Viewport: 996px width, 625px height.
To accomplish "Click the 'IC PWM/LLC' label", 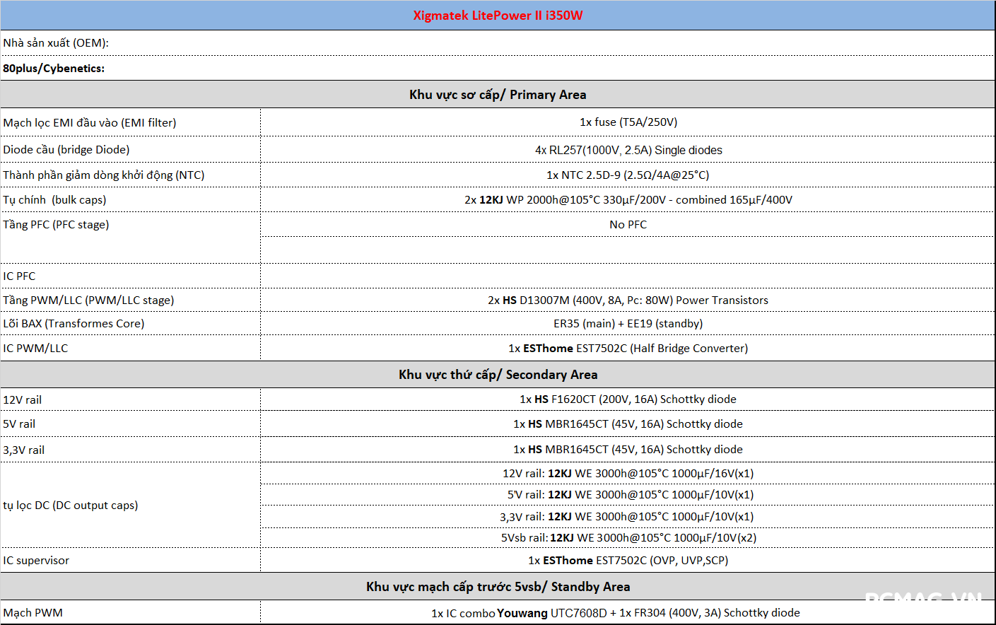I will tap(35, 349).
